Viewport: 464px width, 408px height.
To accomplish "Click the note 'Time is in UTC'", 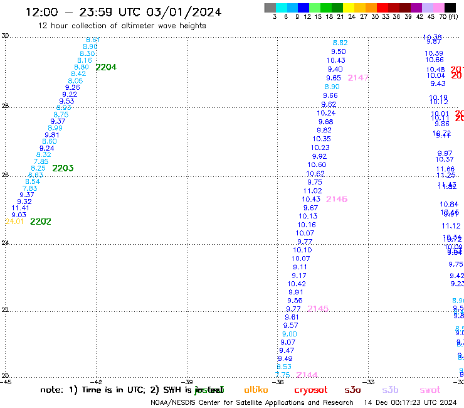I will point(113,390).
